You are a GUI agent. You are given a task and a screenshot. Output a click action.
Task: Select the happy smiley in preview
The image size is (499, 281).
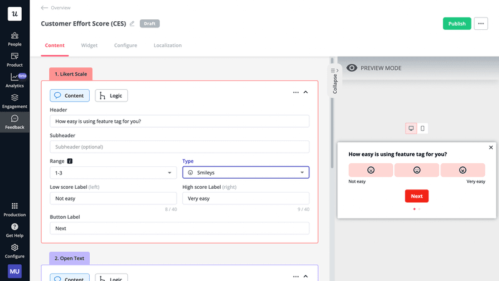click(x=462, y=170)
